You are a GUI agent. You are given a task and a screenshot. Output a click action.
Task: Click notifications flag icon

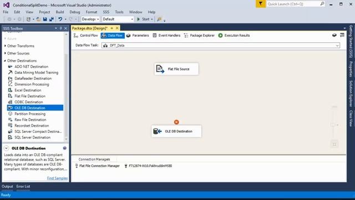tap(261, 4)
